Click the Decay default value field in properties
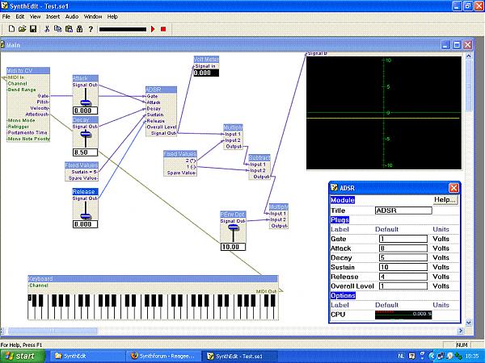The width and height of the screenshot is (485, 363). point(403,258)
